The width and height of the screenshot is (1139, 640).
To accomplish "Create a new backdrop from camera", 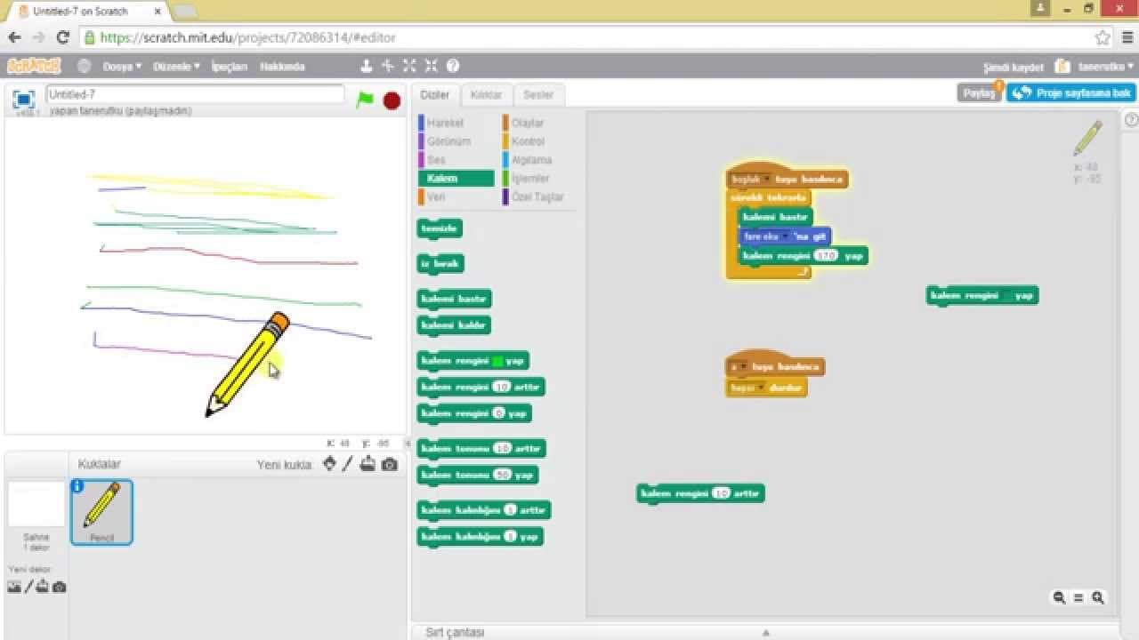I will click(x=59, y=587).
